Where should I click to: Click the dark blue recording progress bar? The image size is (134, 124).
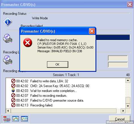(113, 37)
